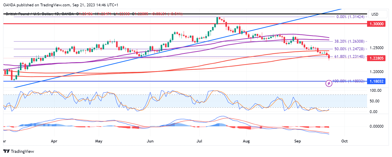Image resolution: width=392 pixels, height=157 pixels.
Task: Click the Jul label on time axis
Action: pyautogui.click(x=200, y=141)
